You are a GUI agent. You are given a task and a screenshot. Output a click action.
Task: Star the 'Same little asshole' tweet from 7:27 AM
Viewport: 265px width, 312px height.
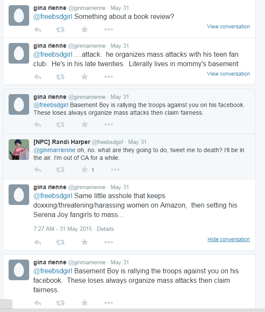tap(84, 242)
